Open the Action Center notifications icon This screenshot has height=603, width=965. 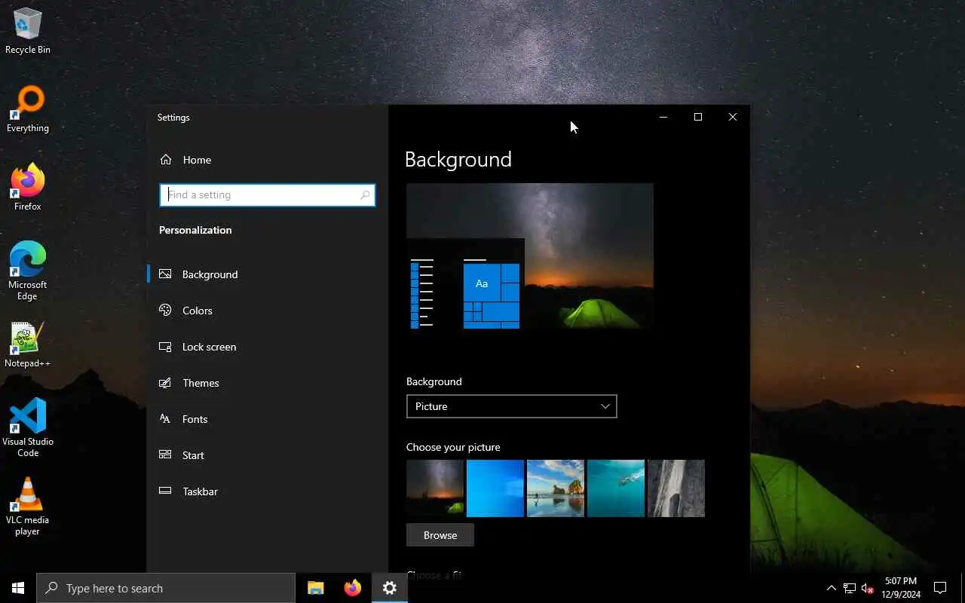940,588
